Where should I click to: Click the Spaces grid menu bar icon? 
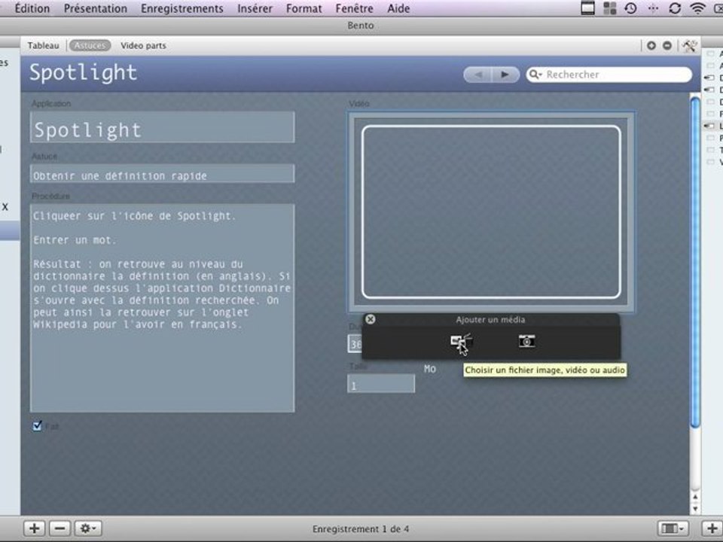pos(609,8)
